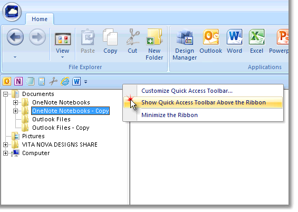This screenshot has height=212, width=298.
Task: Collapse the Documents tree node
Action: coord(5,94)
